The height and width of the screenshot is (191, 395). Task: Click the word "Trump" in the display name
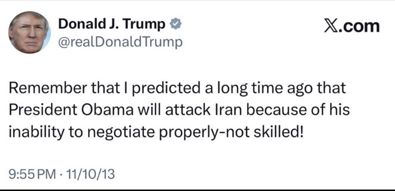pos(148,25)
